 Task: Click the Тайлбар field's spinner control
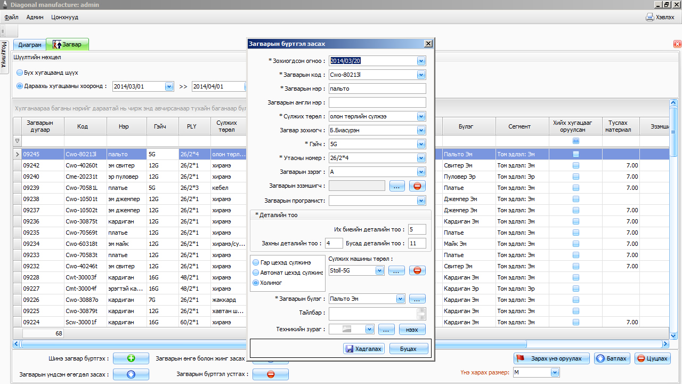tap(421, 314)
